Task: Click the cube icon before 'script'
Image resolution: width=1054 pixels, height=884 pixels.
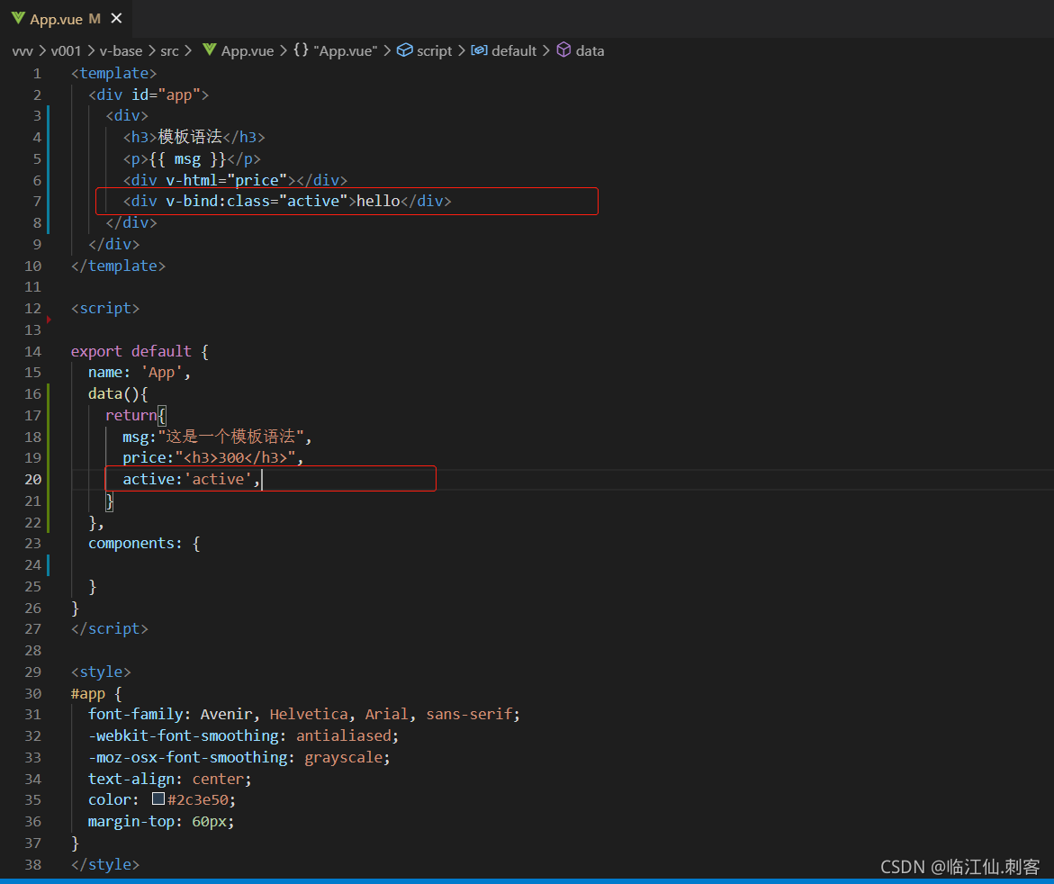Action: (x=405, y=50)
